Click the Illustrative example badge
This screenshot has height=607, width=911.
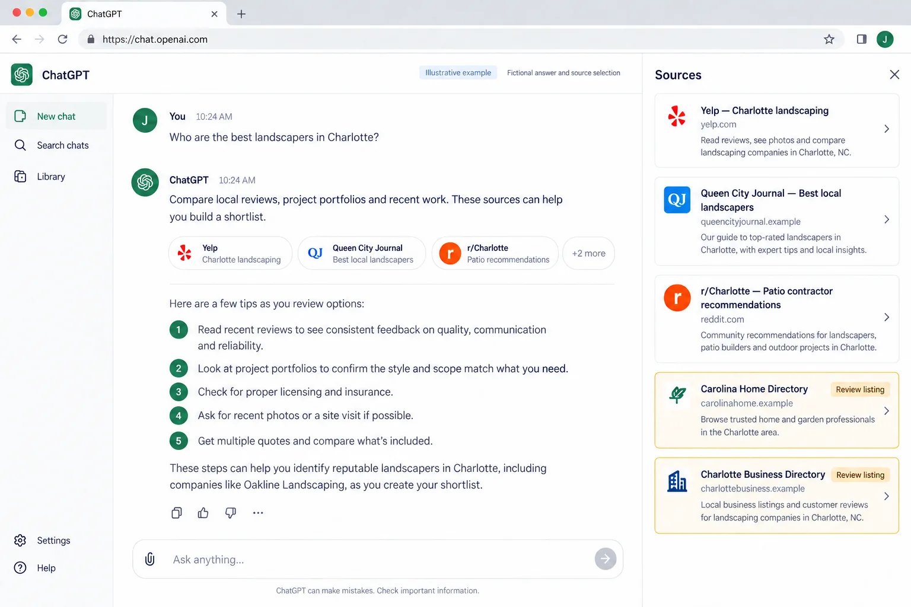(458, 73)
